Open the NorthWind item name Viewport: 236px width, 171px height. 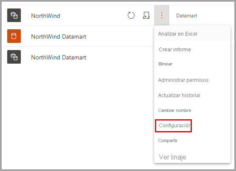(45, 16)
